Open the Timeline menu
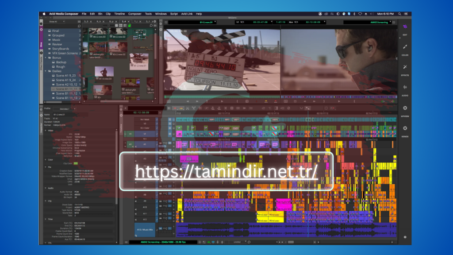The height and width of the screenshot is (255, 453). pos(119,14)
